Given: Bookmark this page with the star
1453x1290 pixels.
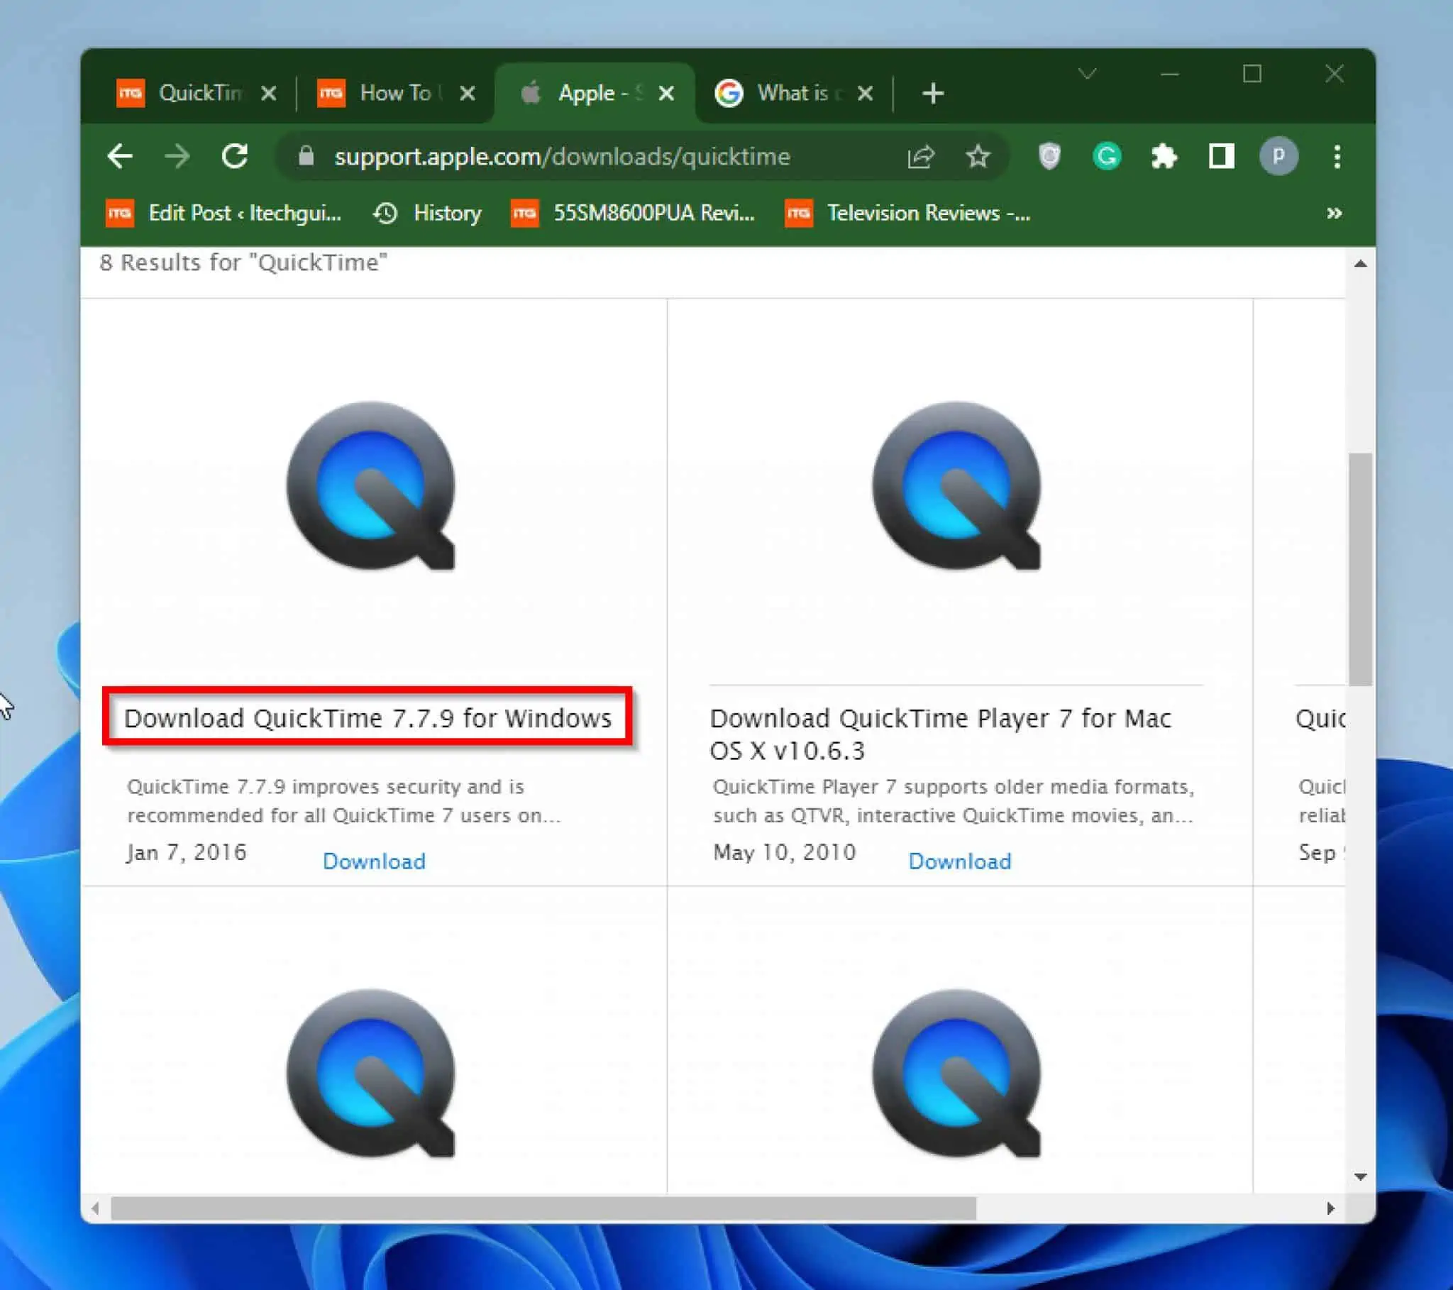Looking at the screenshot, I should 978,155.
